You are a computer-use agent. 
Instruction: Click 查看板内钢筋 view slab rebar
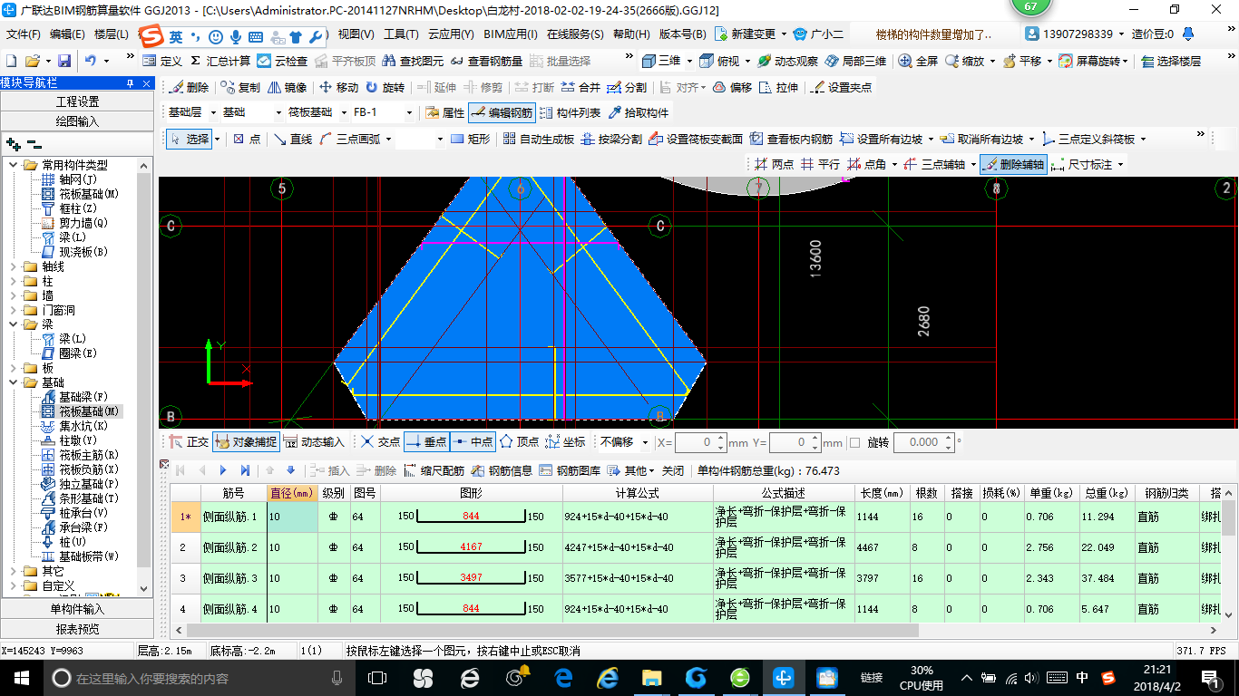(791, 139)
